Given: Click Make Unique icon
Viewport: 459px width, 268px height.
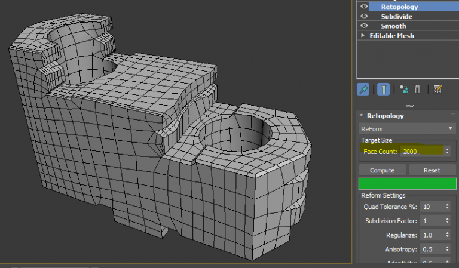Looking at the screenshot, I should click(403, 90).
